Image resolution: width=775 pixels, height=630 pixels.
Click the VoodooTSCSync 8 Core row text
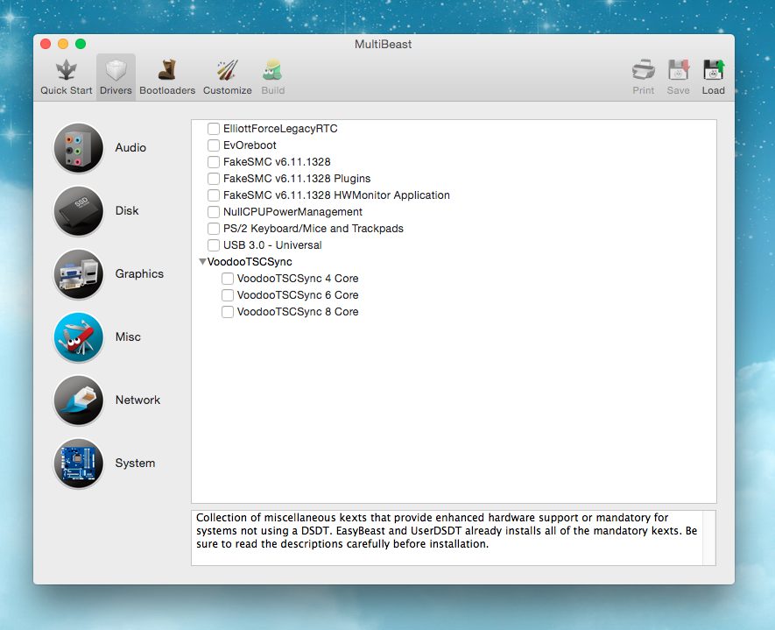tap(298, 312)
